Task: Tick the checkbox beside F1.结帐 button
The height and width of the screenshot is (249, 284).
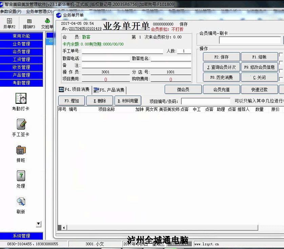Action: [x=281, y=55]
